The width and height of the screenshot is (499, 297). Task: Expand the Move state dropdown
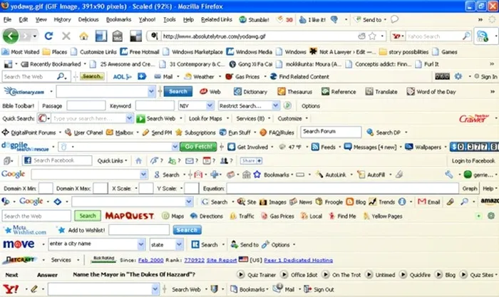pyautogui.click(x=179, y=244)
